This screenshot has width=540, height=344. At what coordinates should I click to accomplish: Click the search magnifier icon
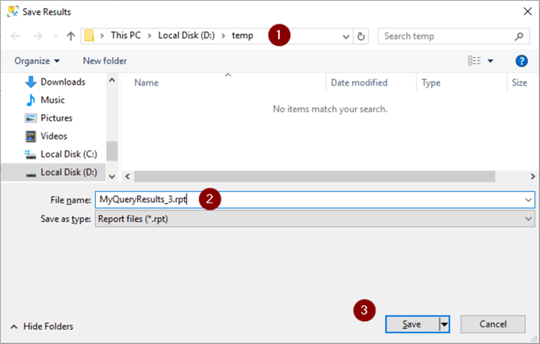click(x=519, y=36)
